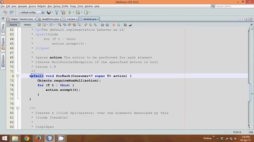
Task: Toggle Rectangular Selection mode
Action: pyautogui.click(x=79, y=25)
